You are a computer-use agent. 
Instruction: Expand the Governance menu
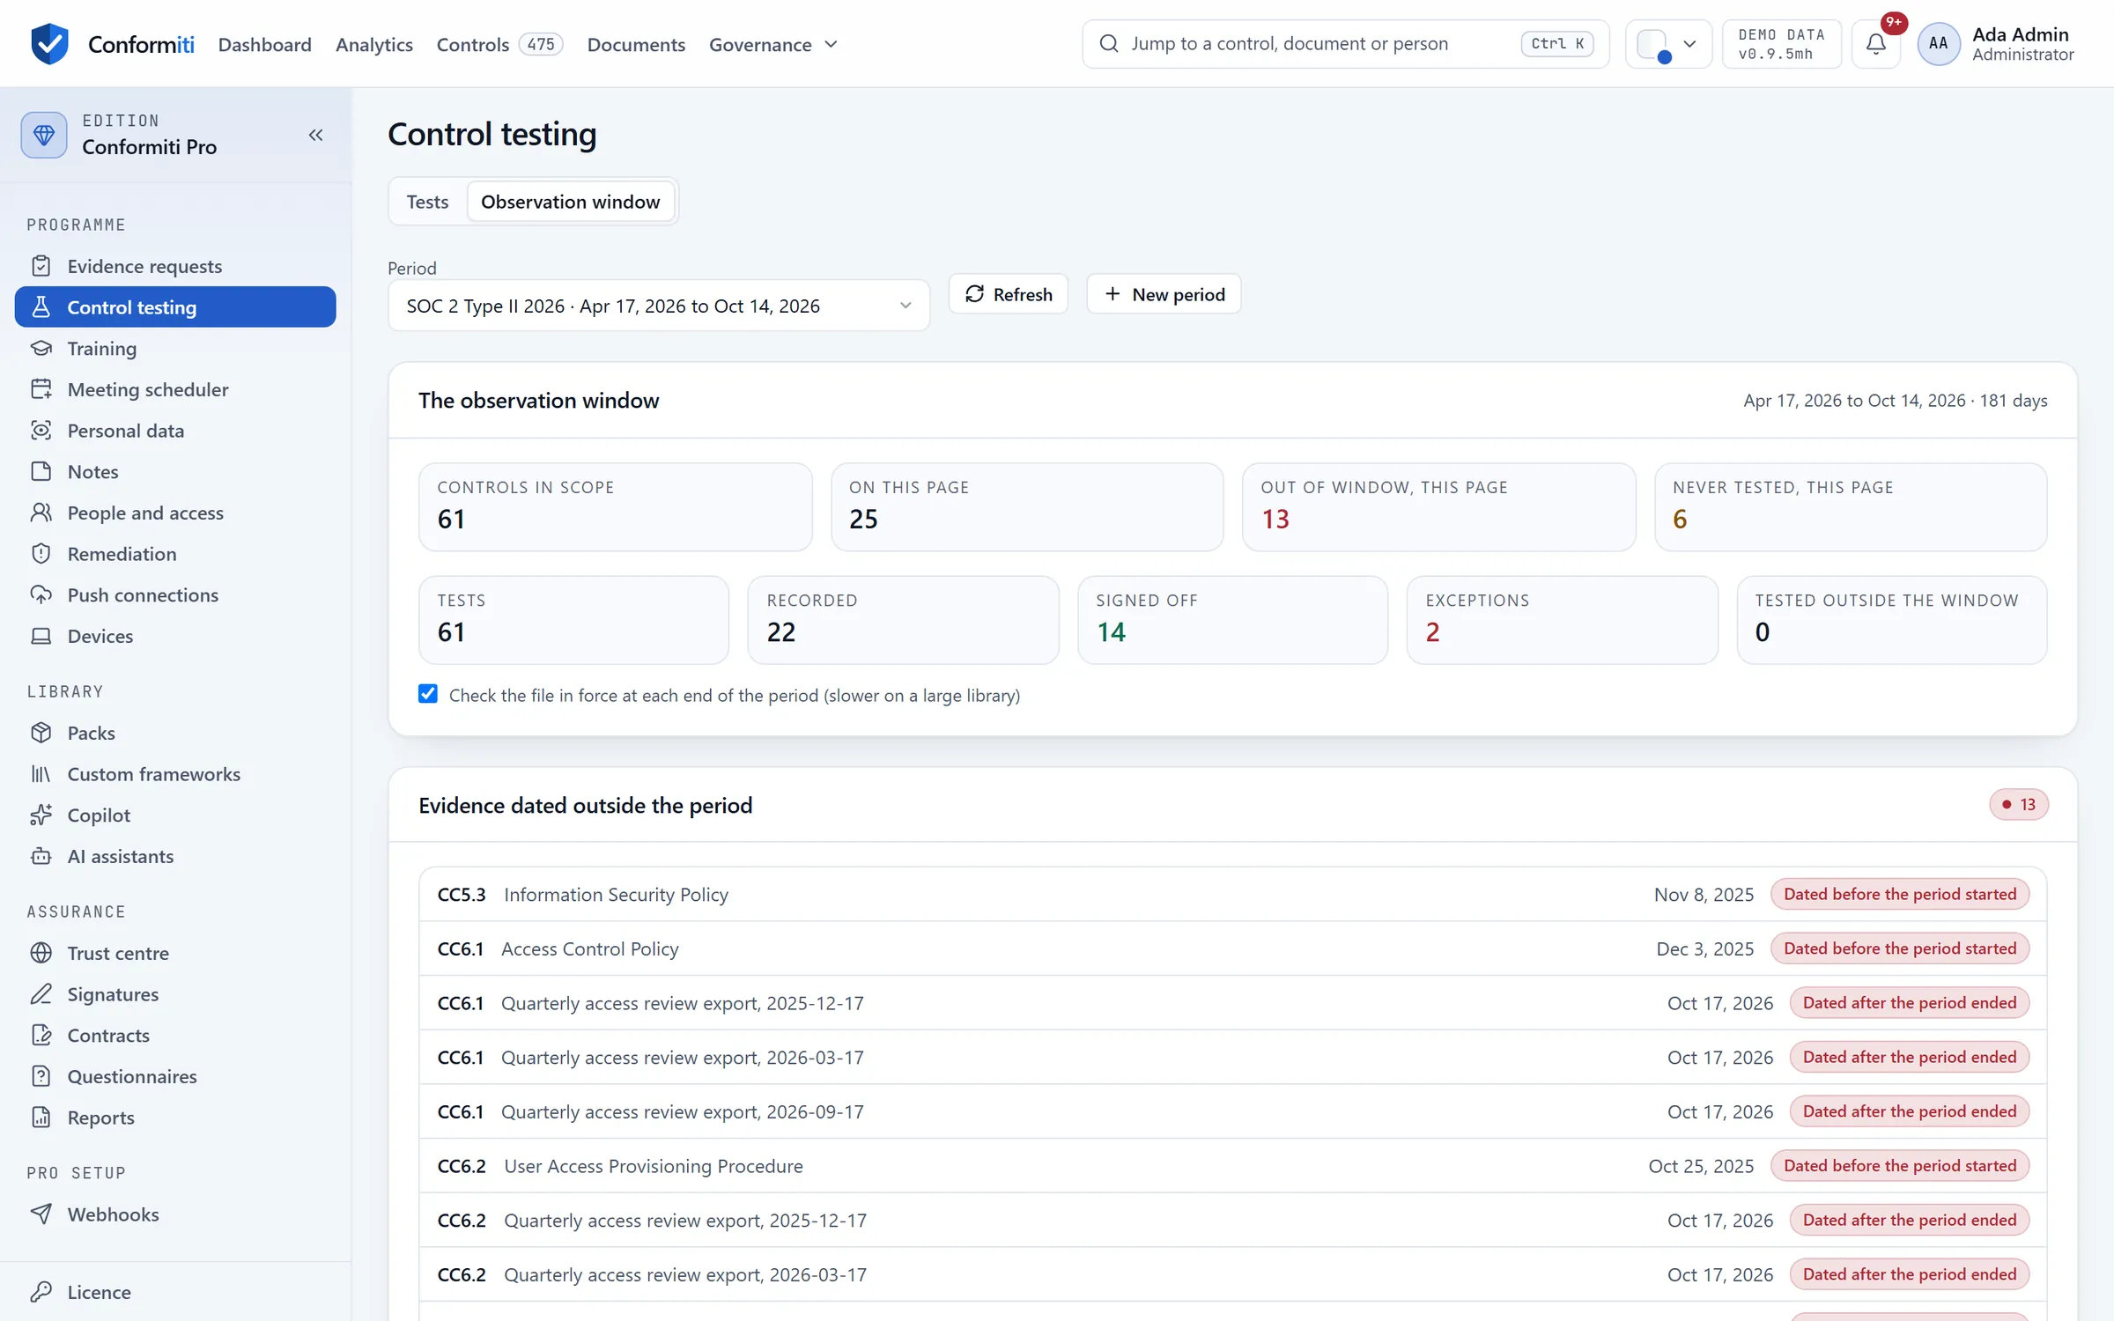(773, 44)
